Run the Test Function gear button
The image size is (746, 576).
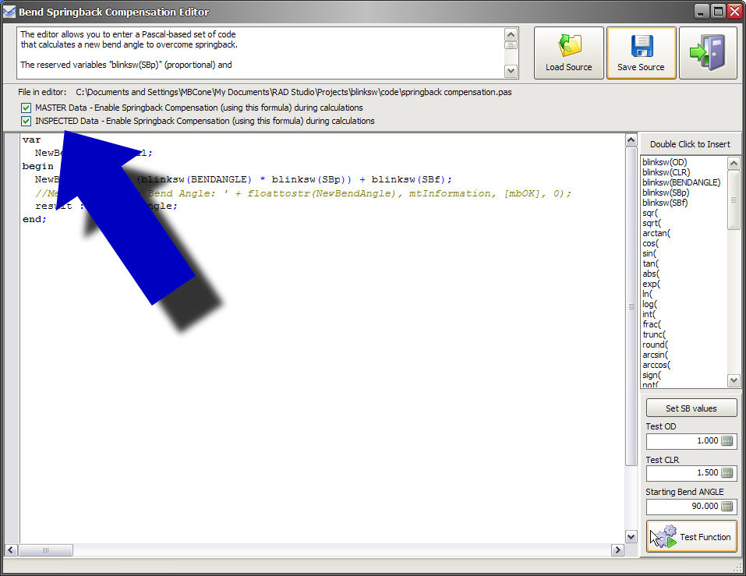691,536
